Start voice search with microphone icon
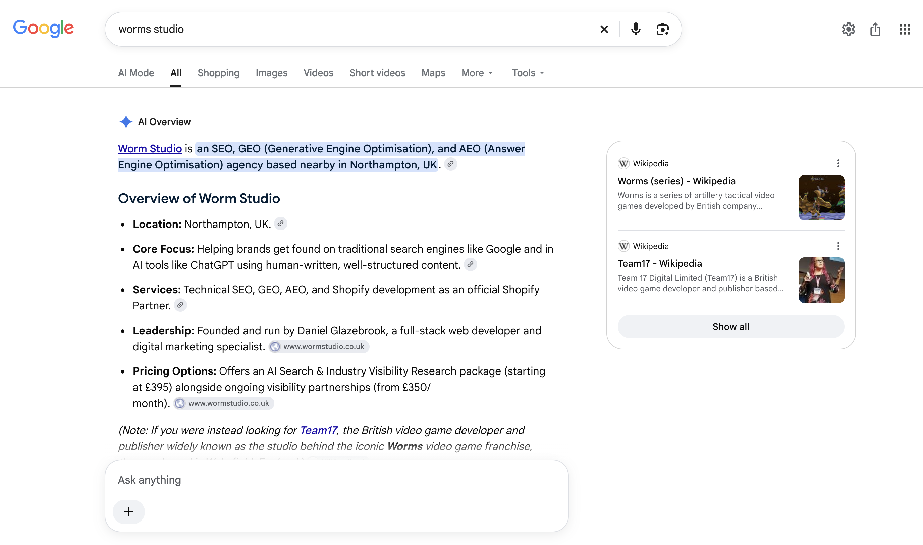 pyautogui.click(x=636, y=29)
